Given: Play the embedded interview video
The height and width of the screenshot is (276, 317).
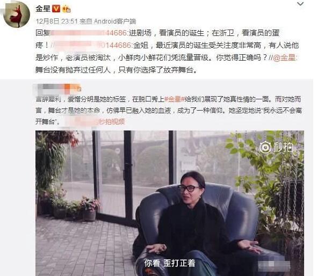Looking at the screenshot, I should pos(170,203).
